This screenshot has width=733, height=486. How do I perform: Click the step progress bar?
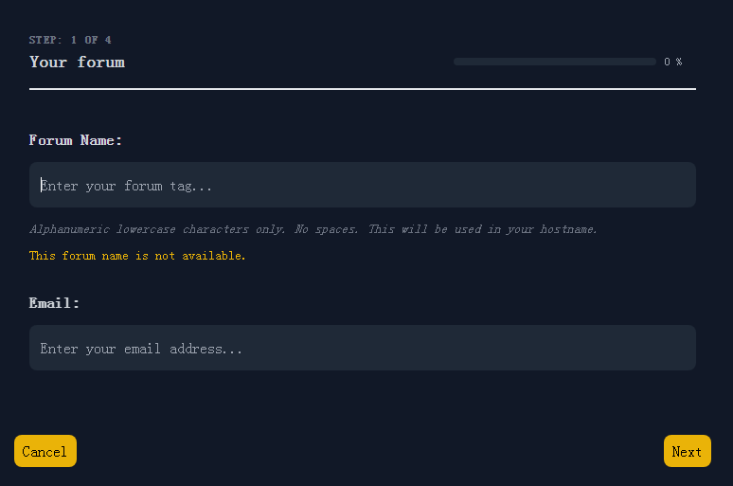point(555,62)
